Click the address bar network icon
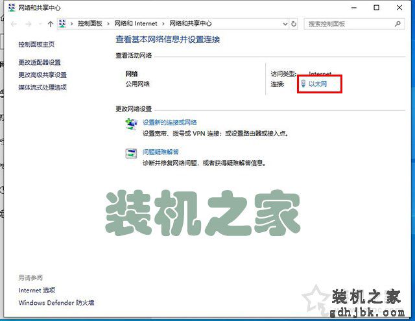 click(62, 24)
